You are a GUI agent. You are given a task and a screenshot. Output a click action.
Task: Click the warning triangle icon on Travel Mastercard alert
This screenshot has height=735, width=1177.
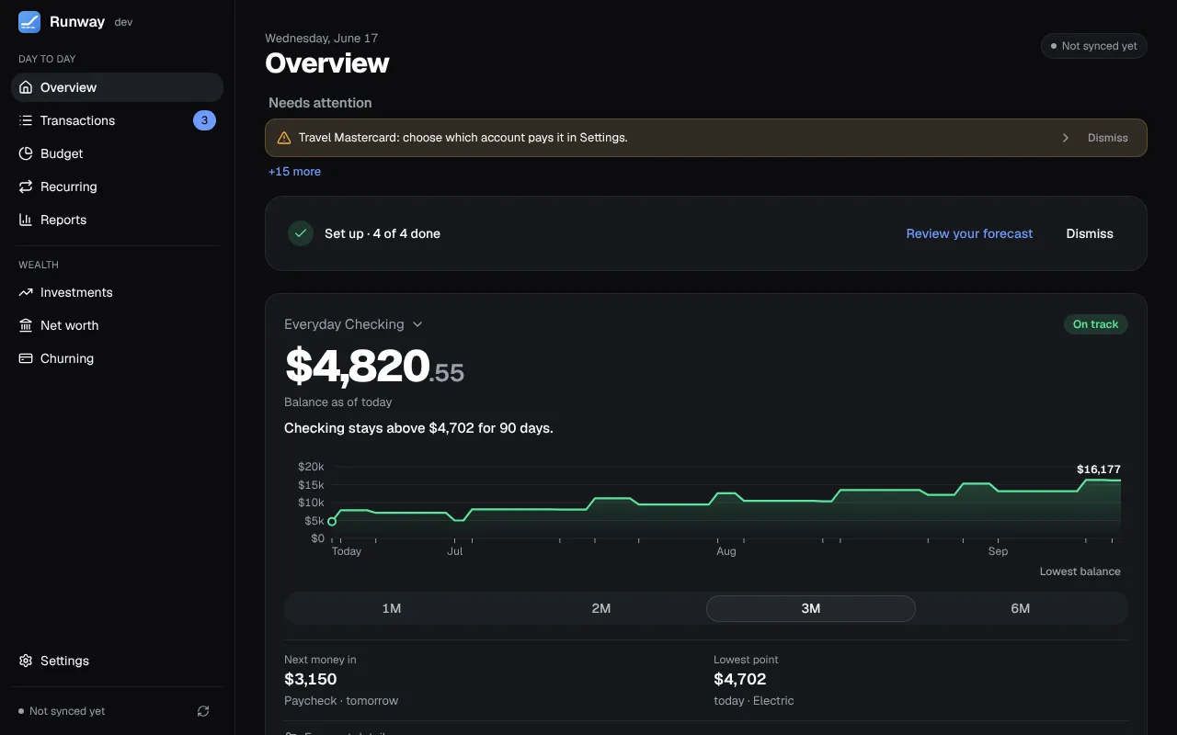[284, 138]
